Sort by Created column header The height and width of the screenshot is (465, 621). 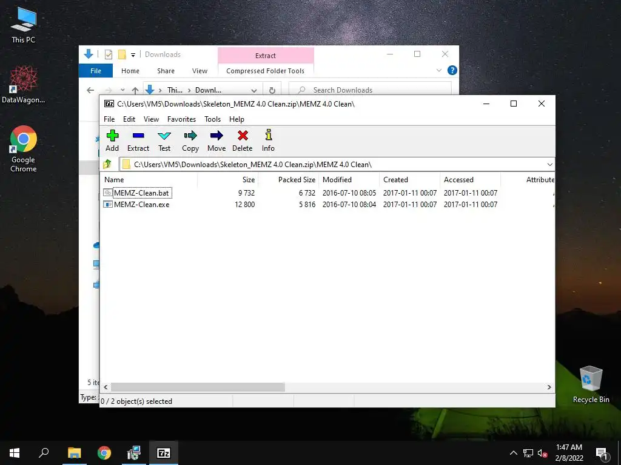(409, 179)
